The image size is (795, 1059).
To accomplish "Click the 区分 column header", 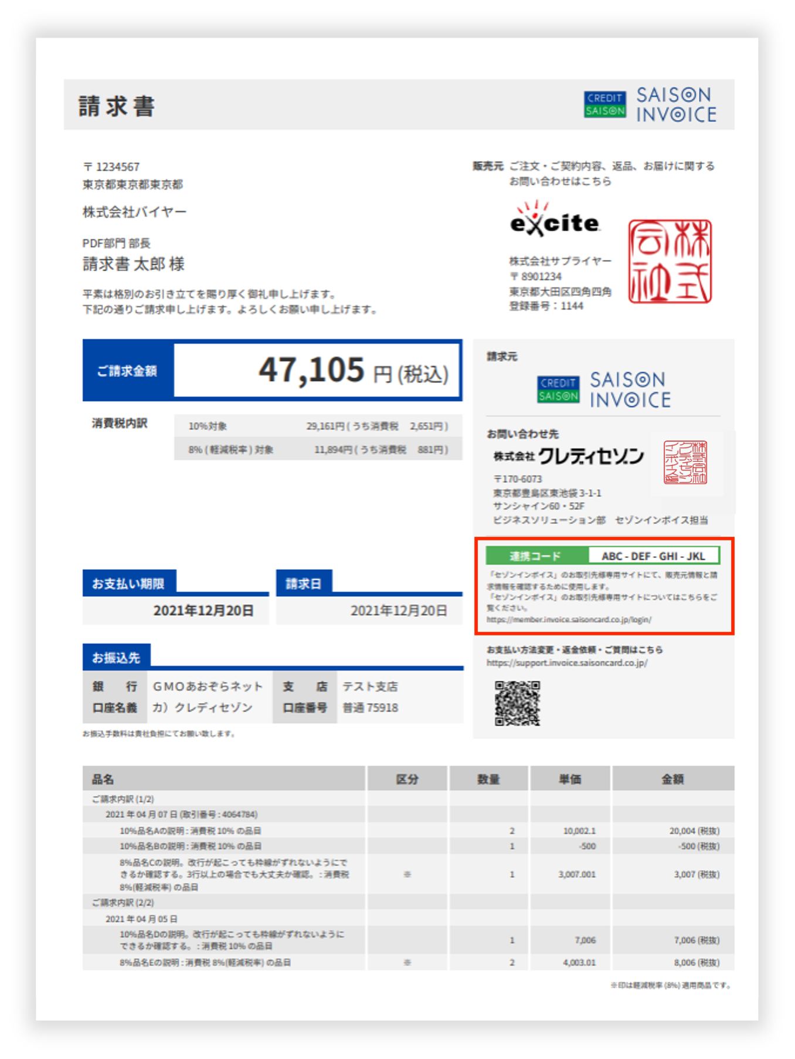I will pos(407,779).
